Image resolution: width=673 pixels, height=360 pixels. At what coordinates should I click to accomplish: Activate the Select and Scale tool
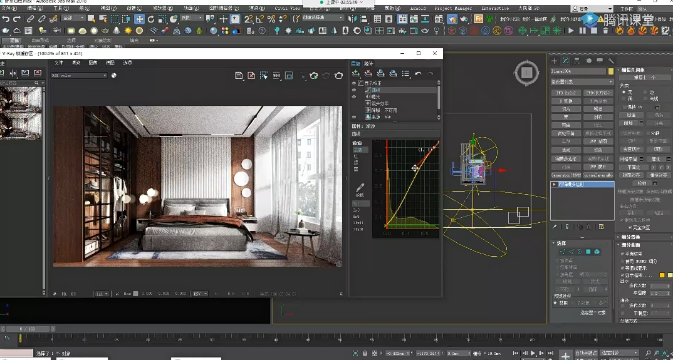[162, 19]
